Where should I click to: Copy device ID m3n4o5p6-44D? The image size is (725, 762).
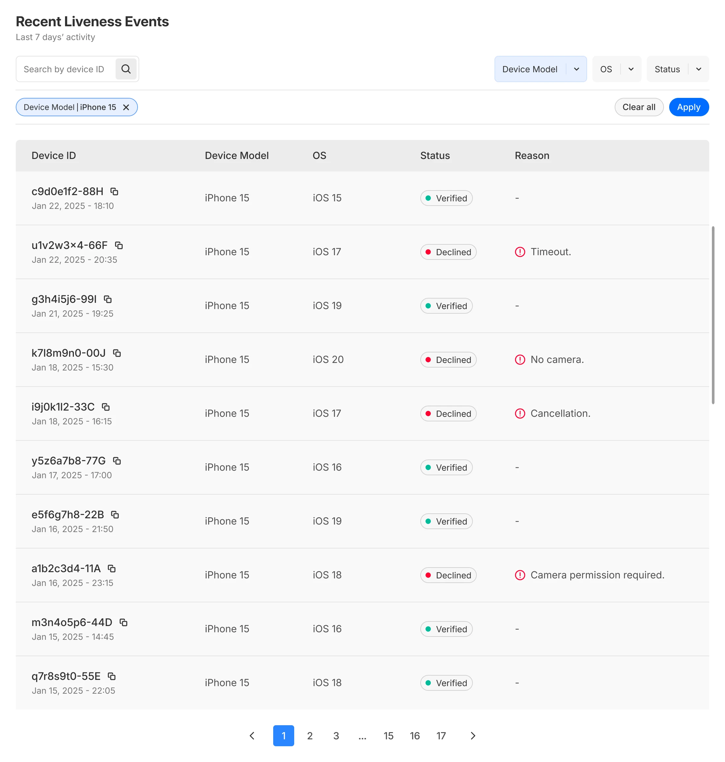(123, 622)
